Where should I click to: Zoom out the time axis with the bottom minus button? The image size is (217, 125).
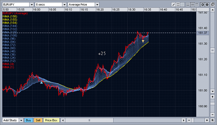coord(189,120)
